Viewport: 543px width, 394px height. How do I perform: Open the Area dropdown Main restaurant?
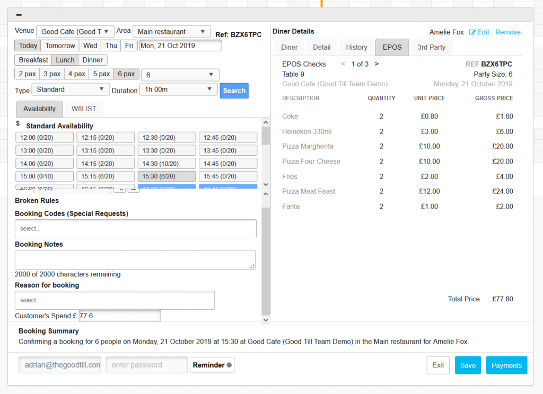(171, 31)
